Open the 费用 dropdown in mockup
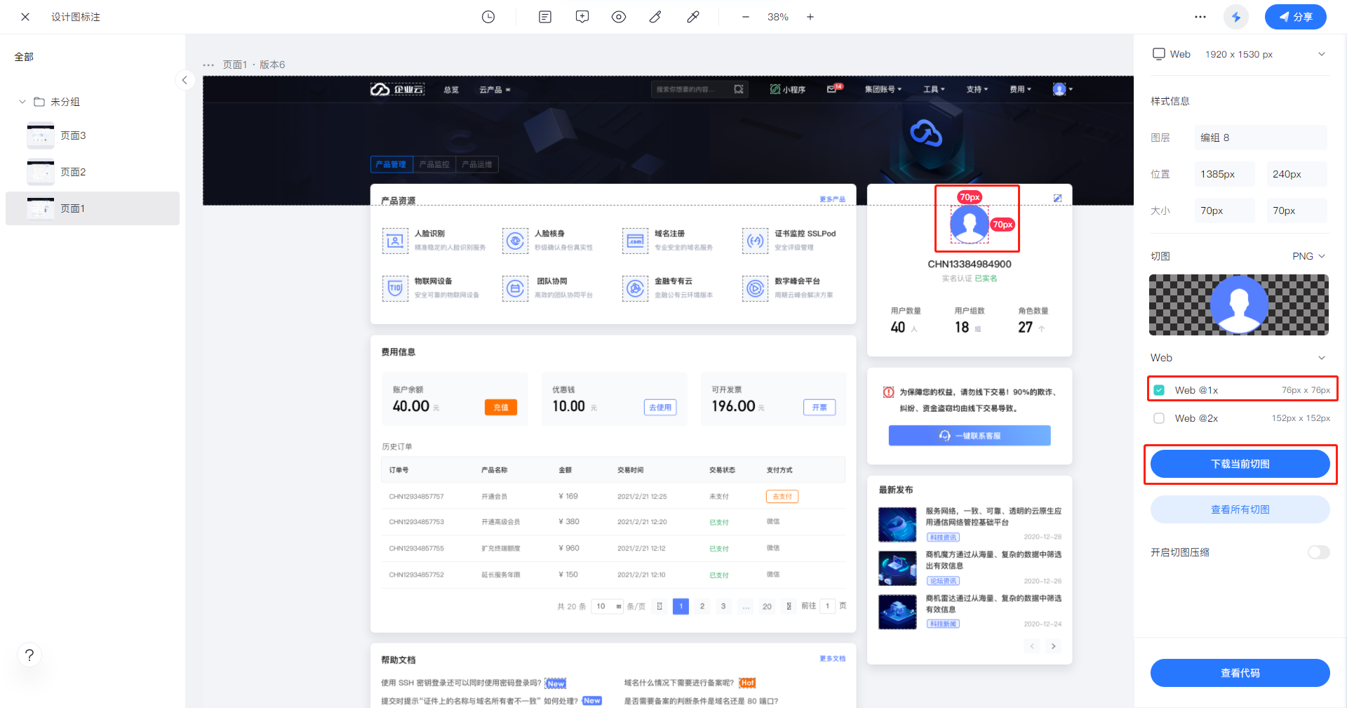 pos(1020,89)
